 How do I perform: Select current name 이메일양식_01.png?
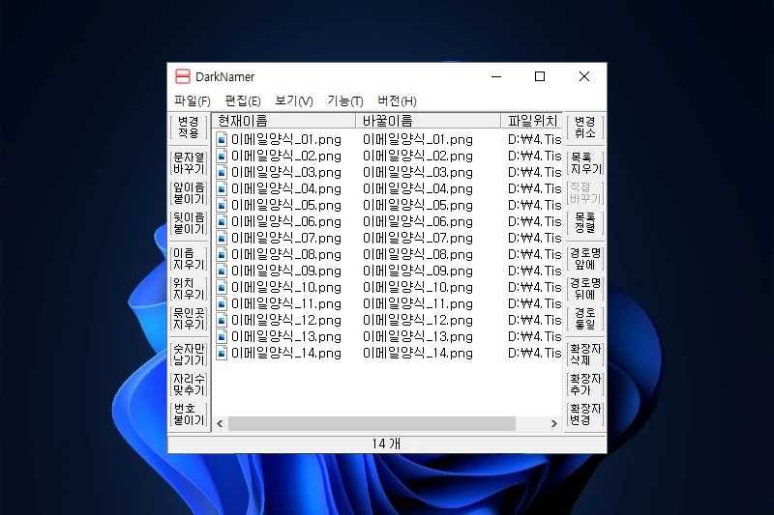click(x=286, y=139)
